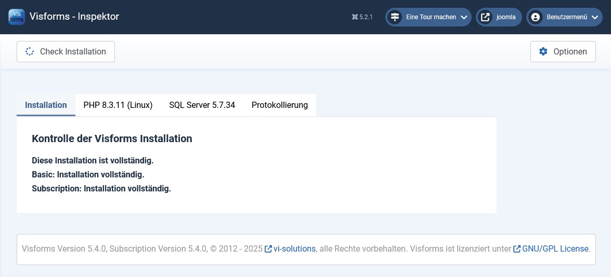The image size is (611, 277).
Task: Click the Visforms - Inspektor page title
Action: click(x=74, y=17)
